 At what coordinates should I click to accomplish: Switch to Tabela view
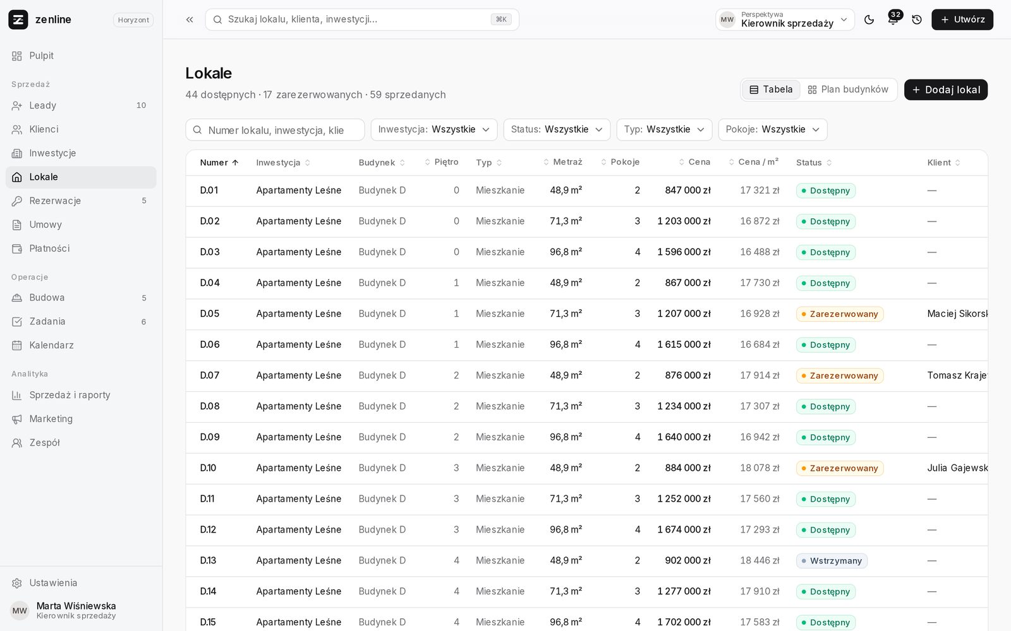point(771,90)
